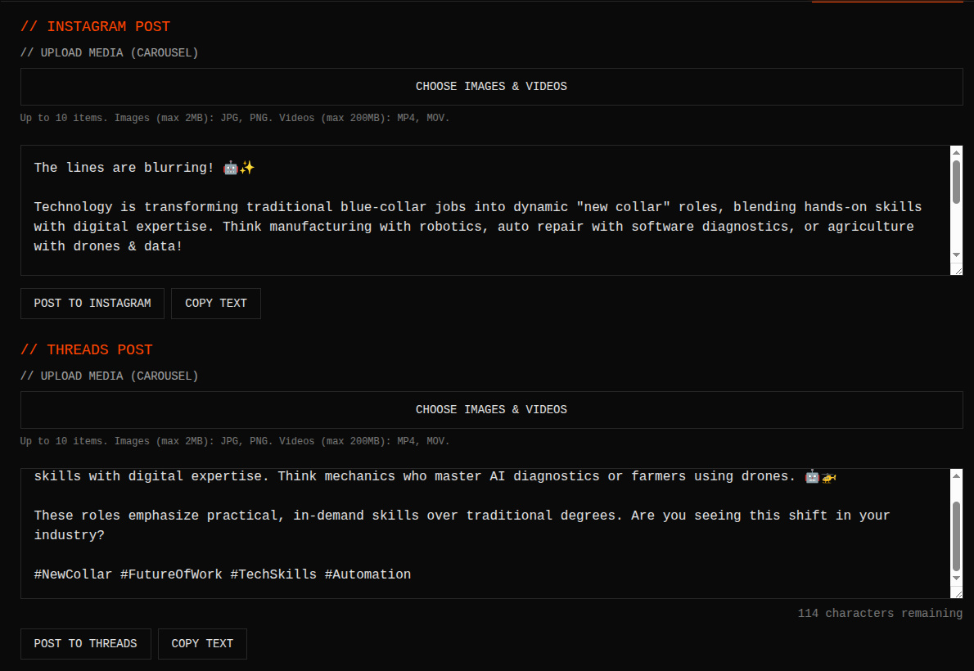Click the Instagram caption scrollbar up arrow
Screen dimensions: 974x671
coord(956,151)
